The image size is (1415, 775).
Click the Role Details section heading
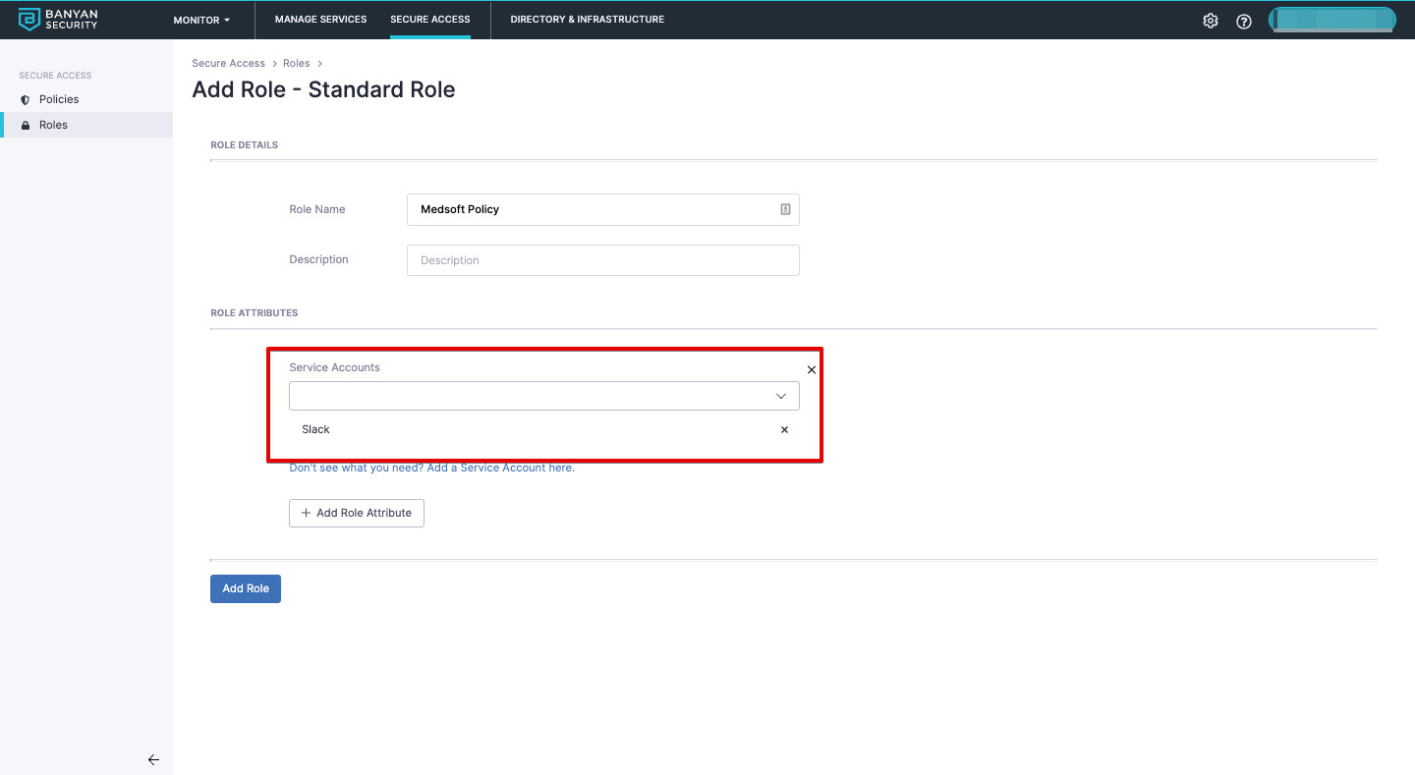pos(245,144)
